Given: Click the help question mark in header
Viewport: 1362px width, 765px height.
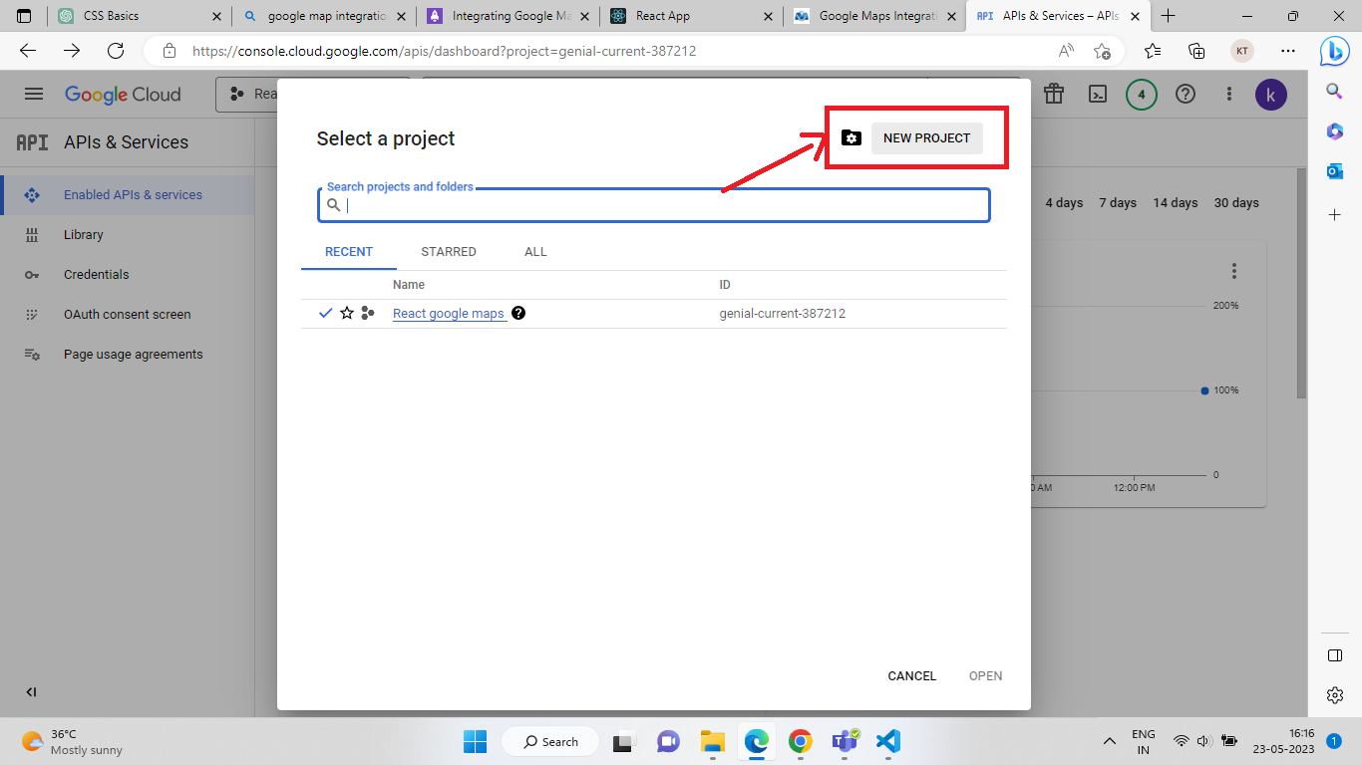Looking at the screenshot, I should tap(1186, 95).
